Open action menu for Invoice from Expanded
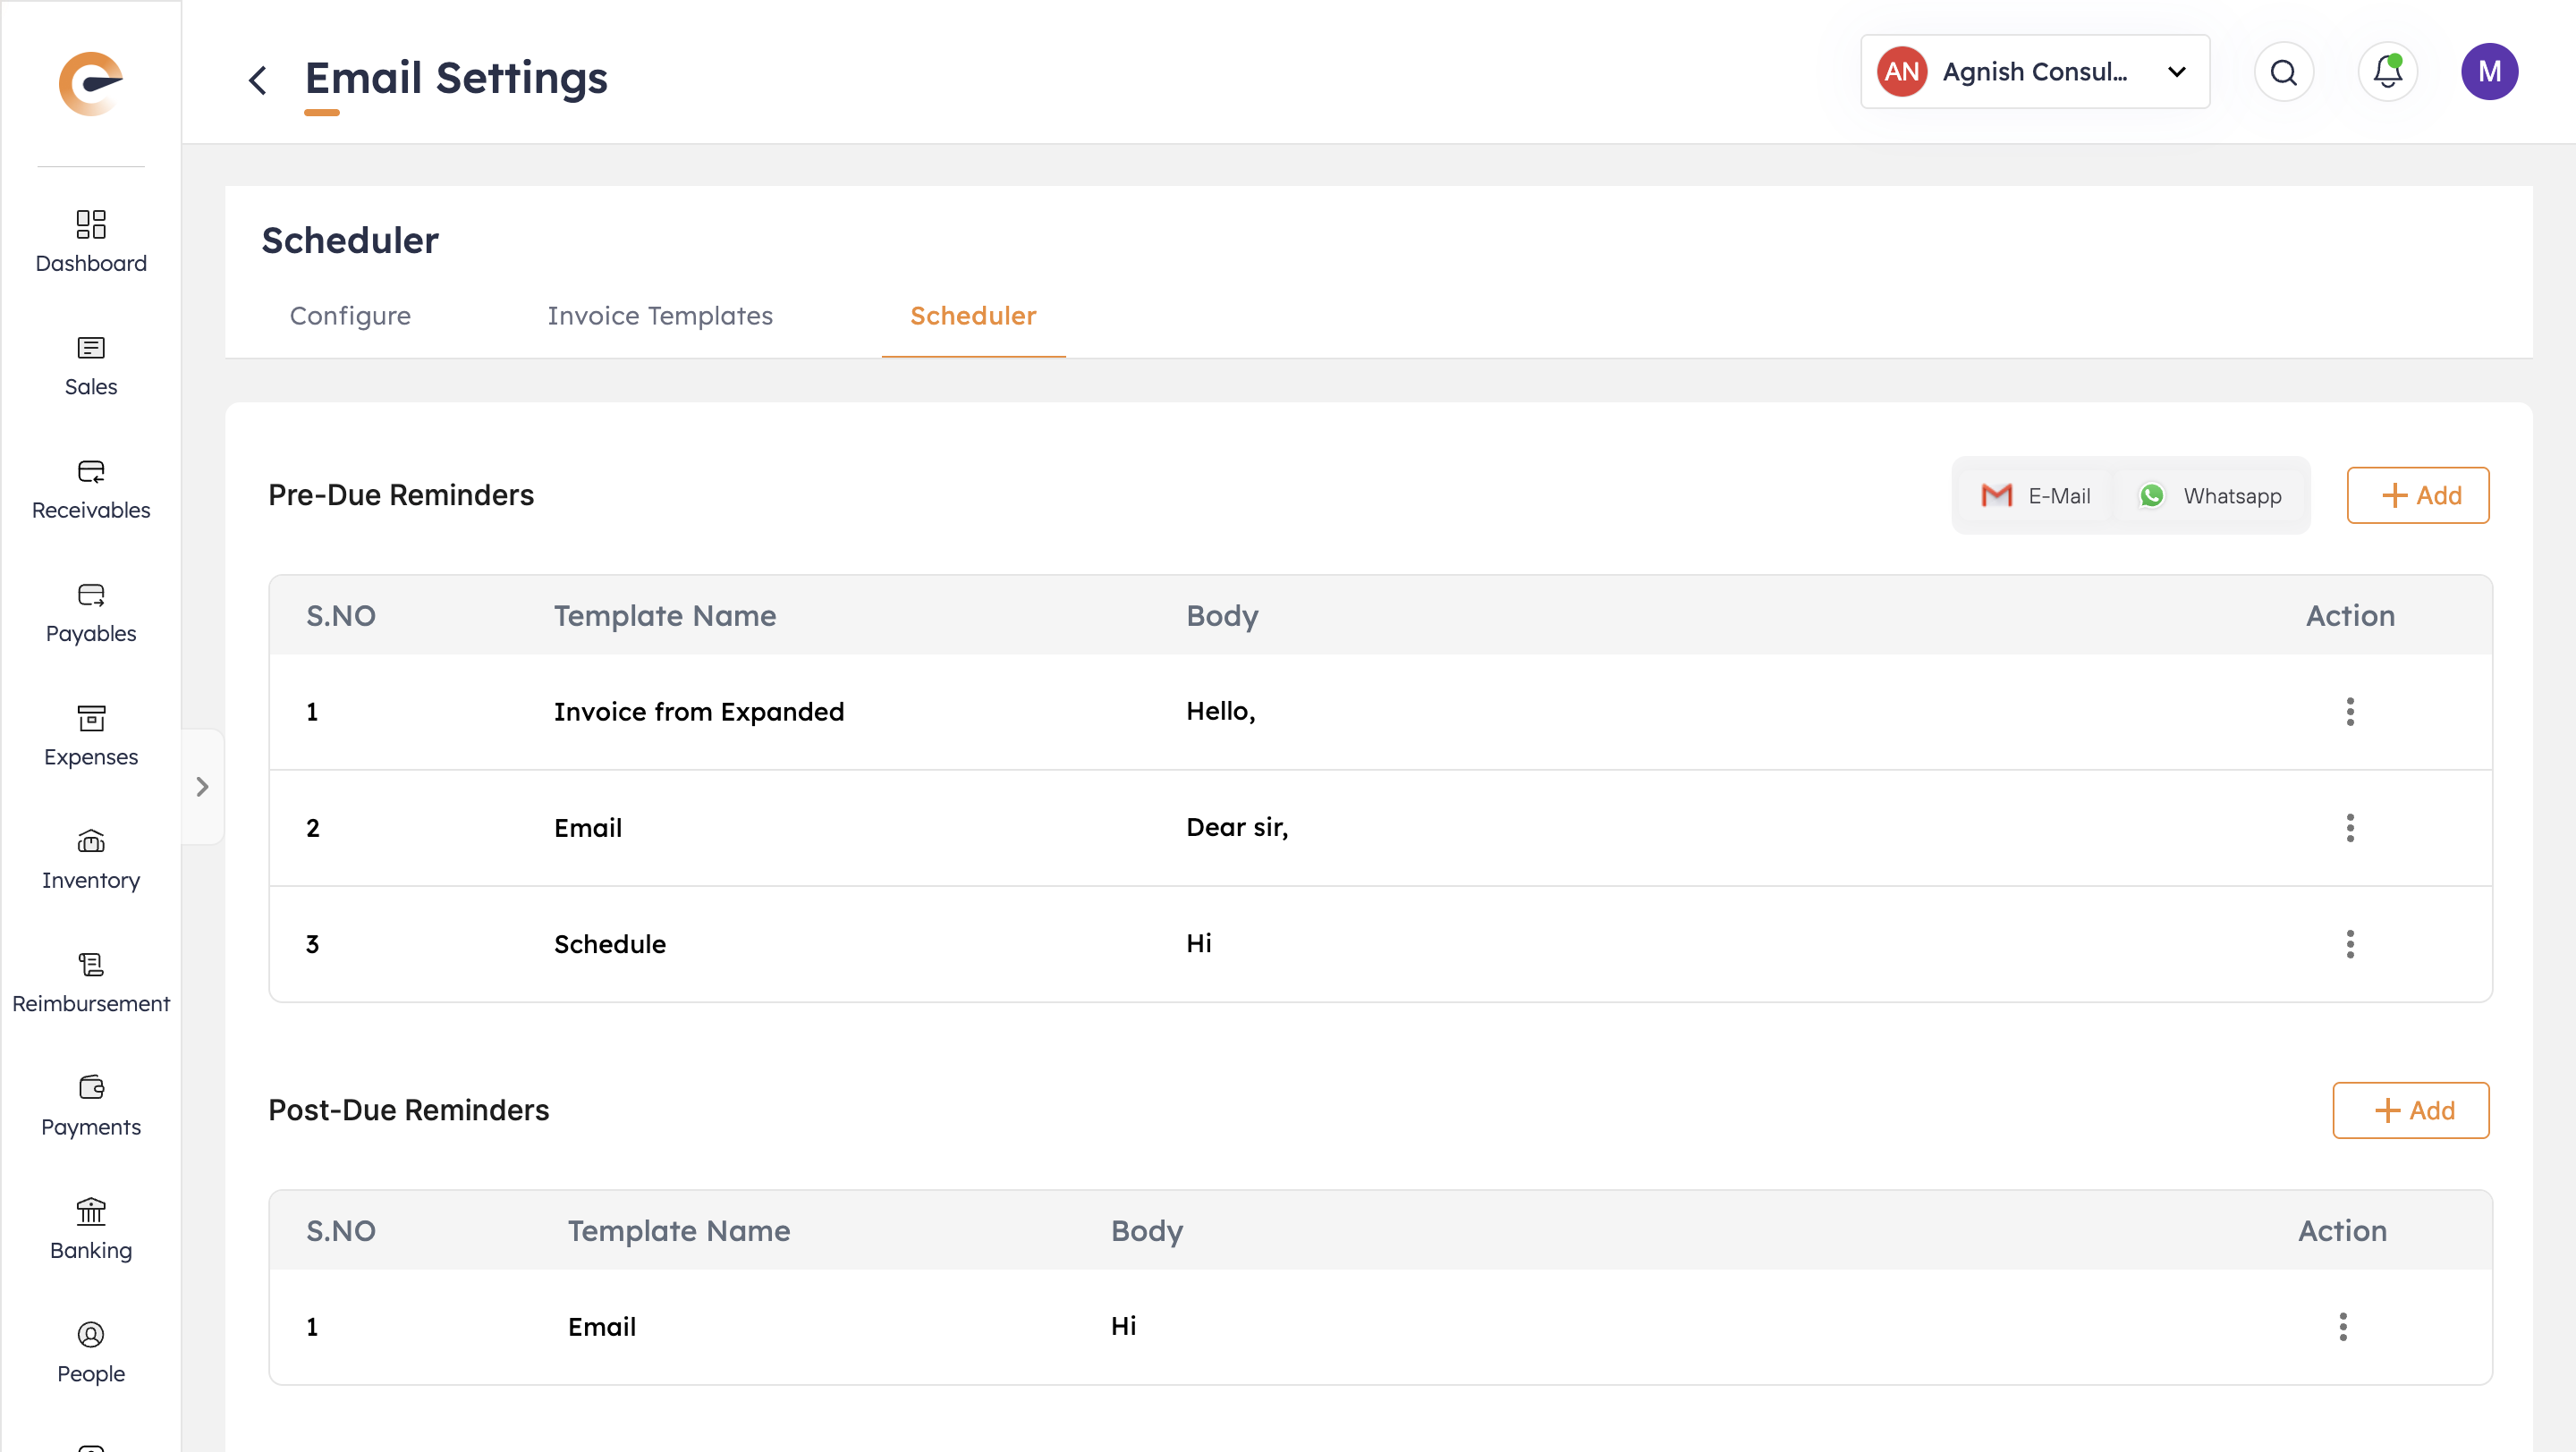This screenshot has width=2576, height=1452. (x=2349, y=712)
